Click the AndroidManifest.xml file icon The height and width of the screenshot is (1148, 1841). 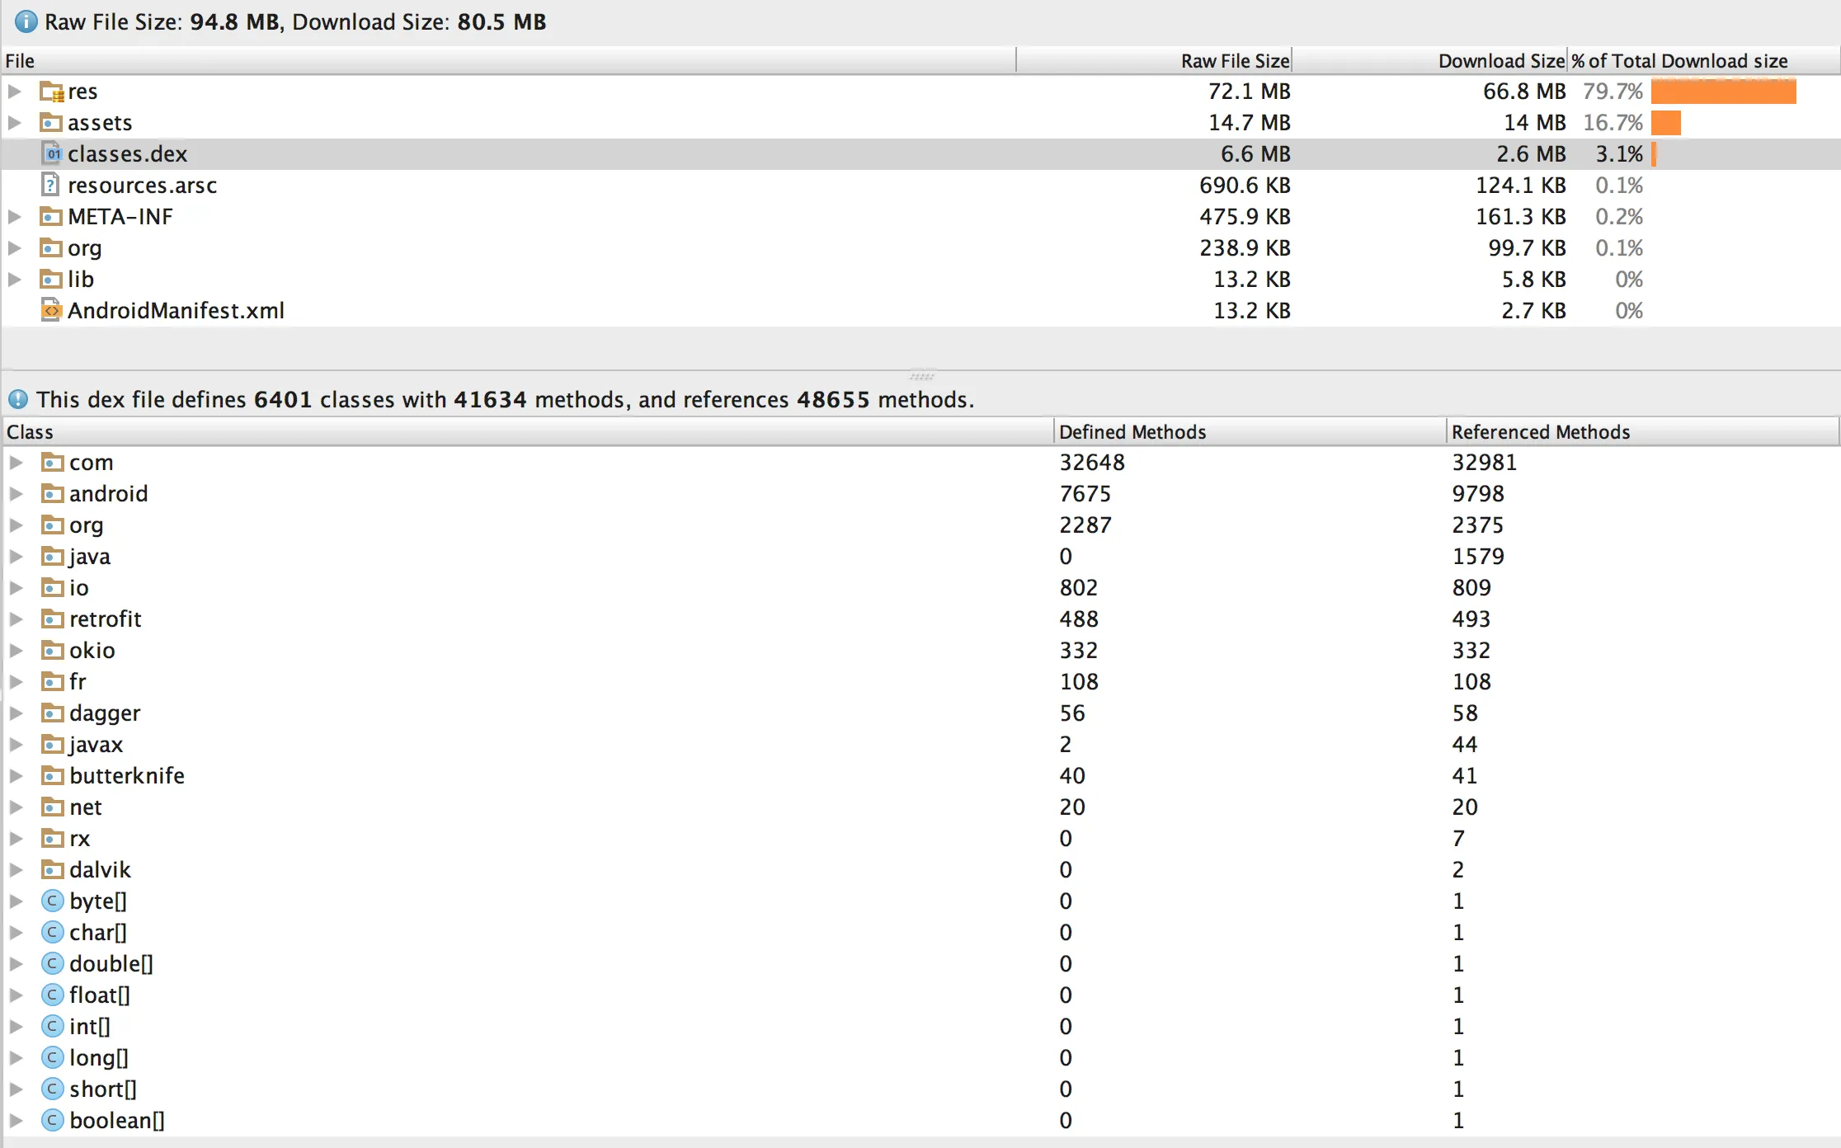51,311
